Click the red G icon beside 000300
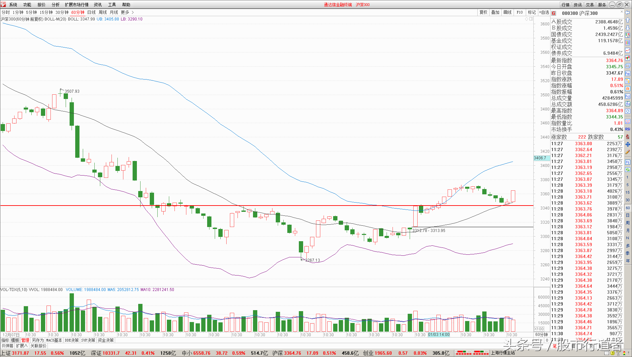Screen dimensions: 632x357 pyautogui.click(x=554, y=13)
